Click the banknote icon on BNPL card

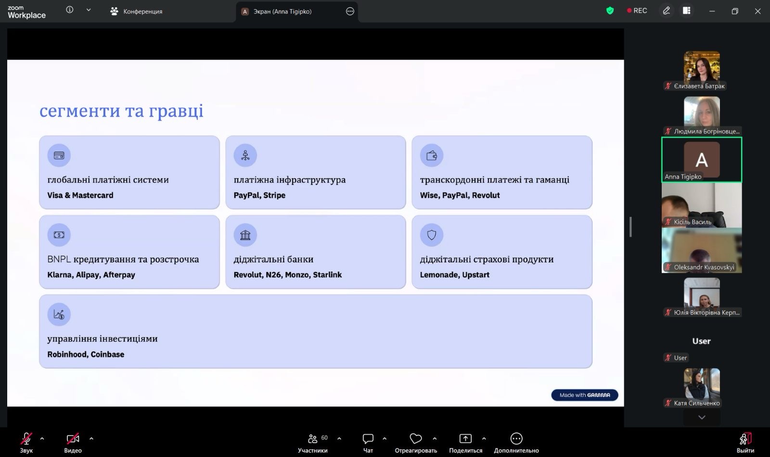[x=59, y=235]
